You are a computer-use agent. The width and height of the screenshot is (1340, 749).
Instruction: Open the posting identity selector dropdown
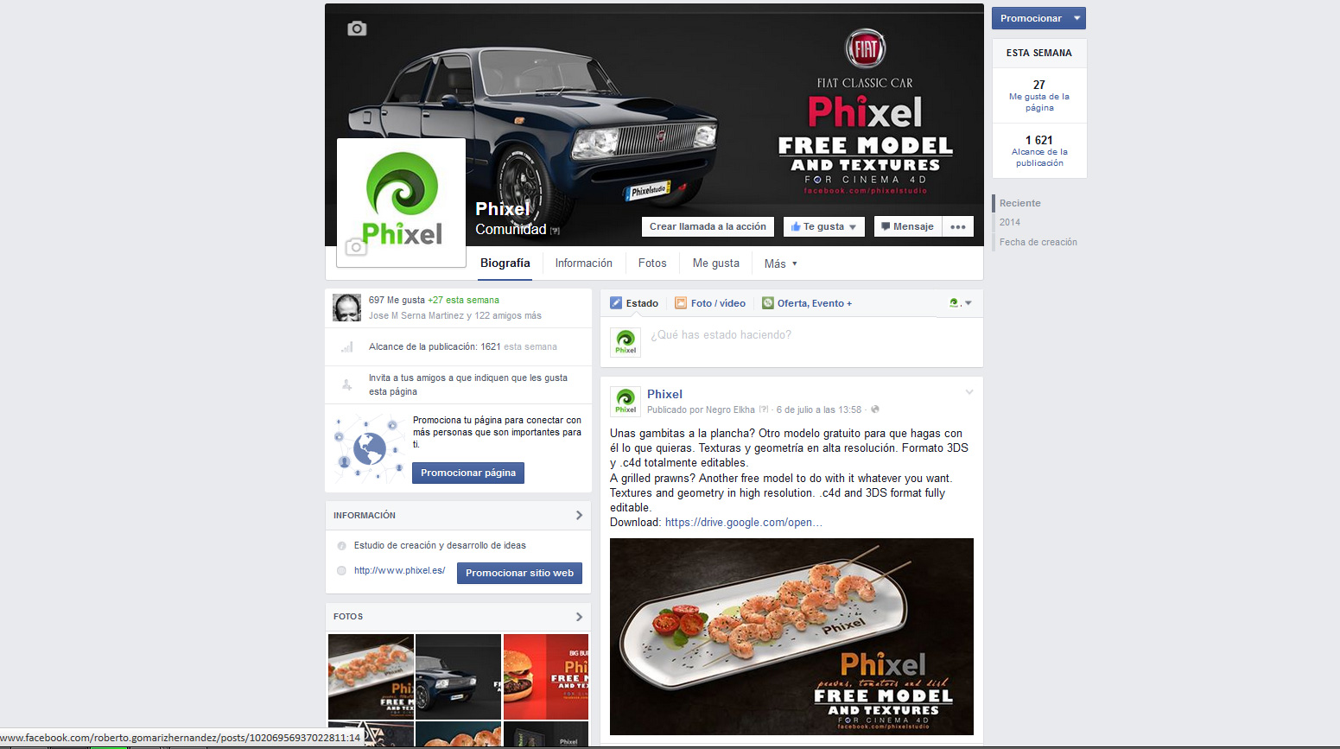pyautogui.click(x=961, y=303)
